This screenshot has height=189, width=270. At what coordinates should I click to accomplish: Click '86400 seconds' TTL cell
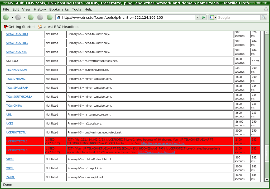coord(242,123)
